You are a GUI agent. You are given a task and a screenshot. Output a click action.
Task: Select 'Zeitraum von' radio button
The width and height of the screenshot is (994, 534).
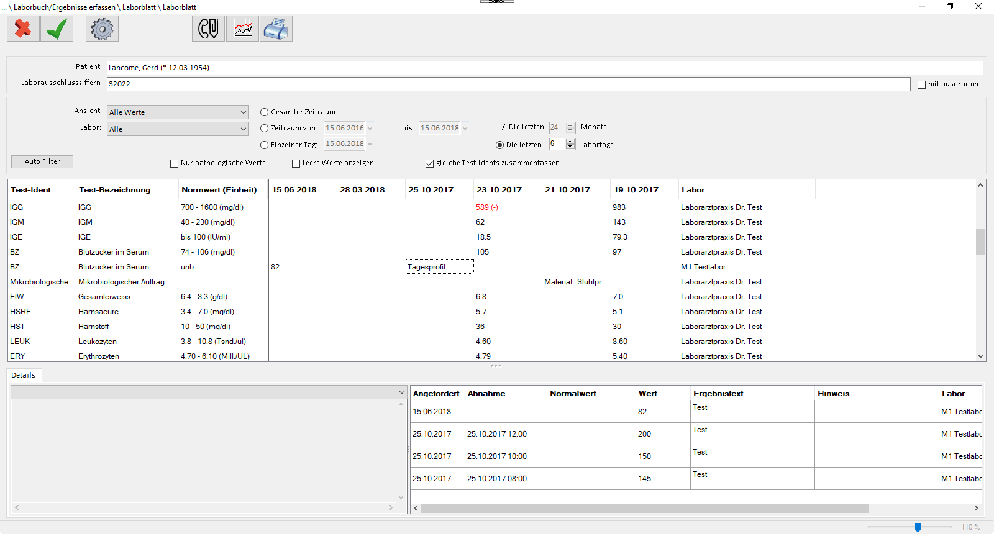pos(265,129)
